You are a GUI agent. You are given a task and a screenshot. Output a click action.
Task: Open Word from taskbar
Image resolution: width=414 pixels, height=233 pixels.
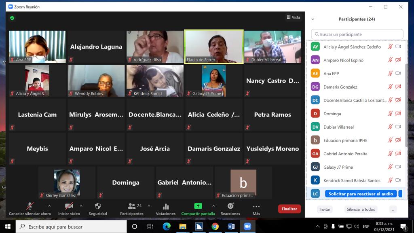[231, 227]
